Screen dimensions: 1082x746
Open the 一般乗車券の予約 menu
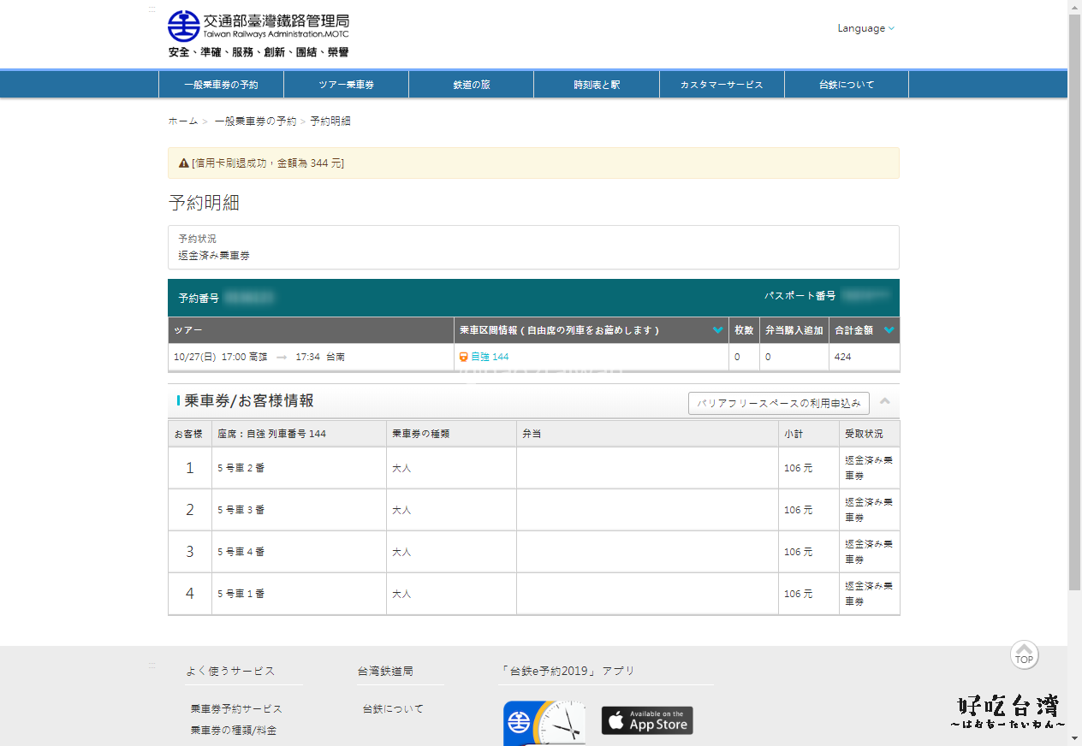point(221,85)
